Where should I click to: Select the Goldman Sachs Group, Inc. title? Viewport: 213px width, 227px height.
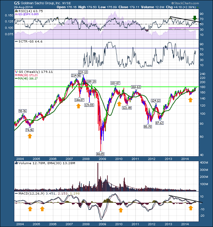(x=41, y=3)
